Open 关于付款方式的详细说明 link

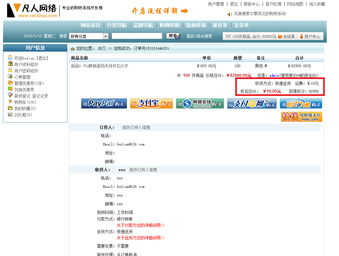coord(140,225)
